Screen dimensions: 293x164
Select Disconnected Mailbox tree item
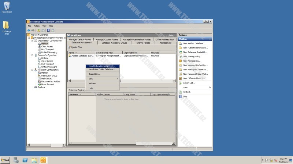coord(51,81)
